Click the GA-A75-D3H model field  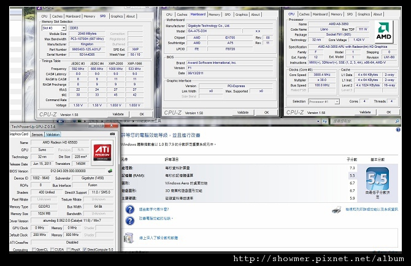click(213, 31)
